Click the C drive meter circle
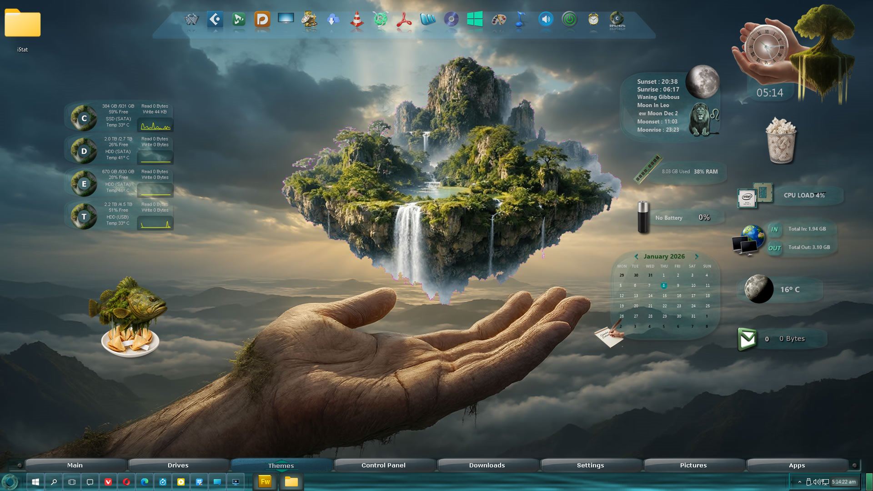The image size is (873, 491). coord(84,118)
